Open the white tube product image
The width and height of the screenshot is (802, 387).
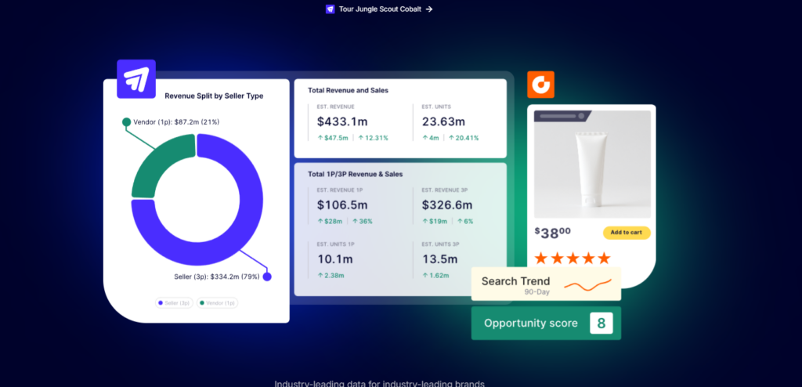click(x=592, y=164)
